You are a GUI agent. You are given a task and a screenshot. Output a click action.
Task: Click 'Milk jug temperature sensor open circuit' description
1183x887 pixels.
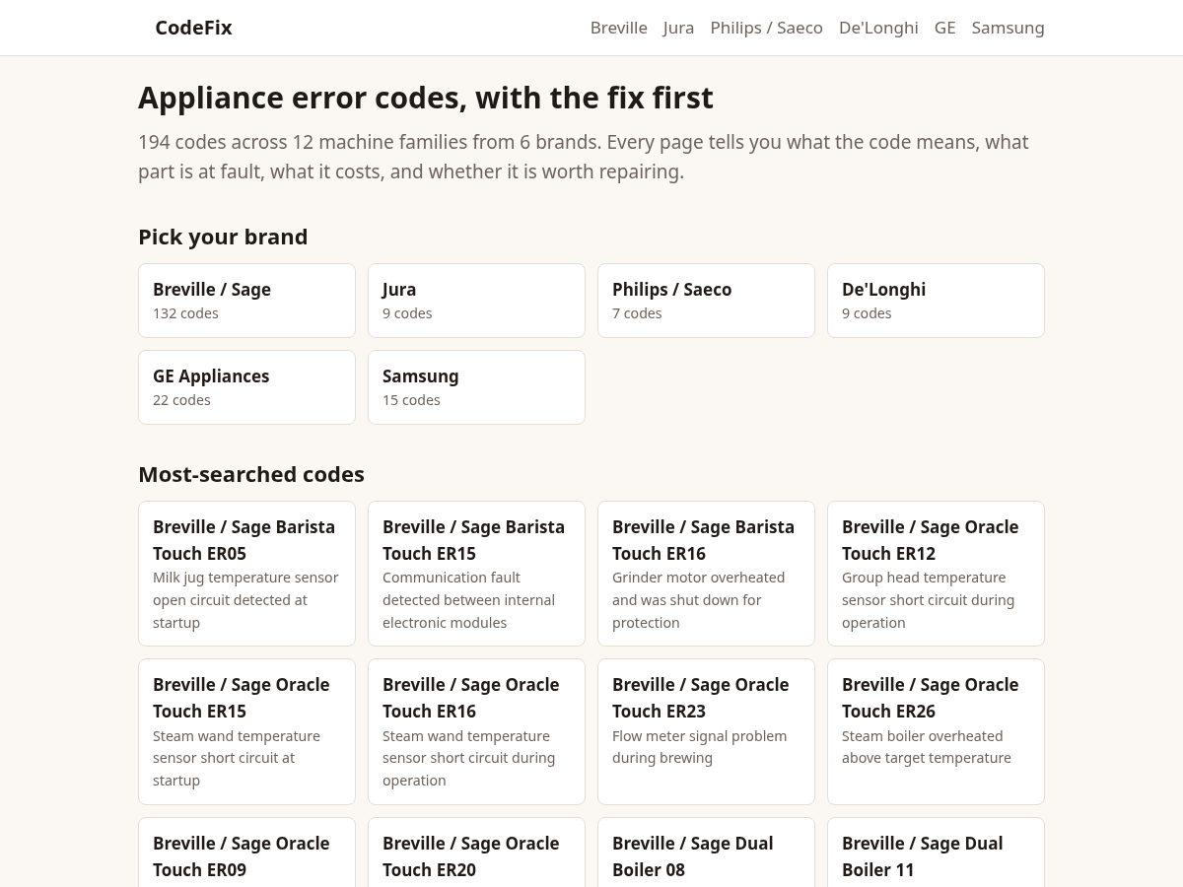245,600
